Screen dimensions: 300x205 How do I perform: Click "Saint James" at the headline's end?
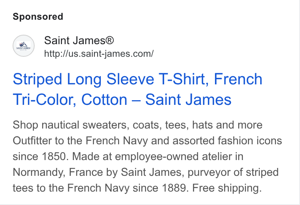tap(188, 99)
